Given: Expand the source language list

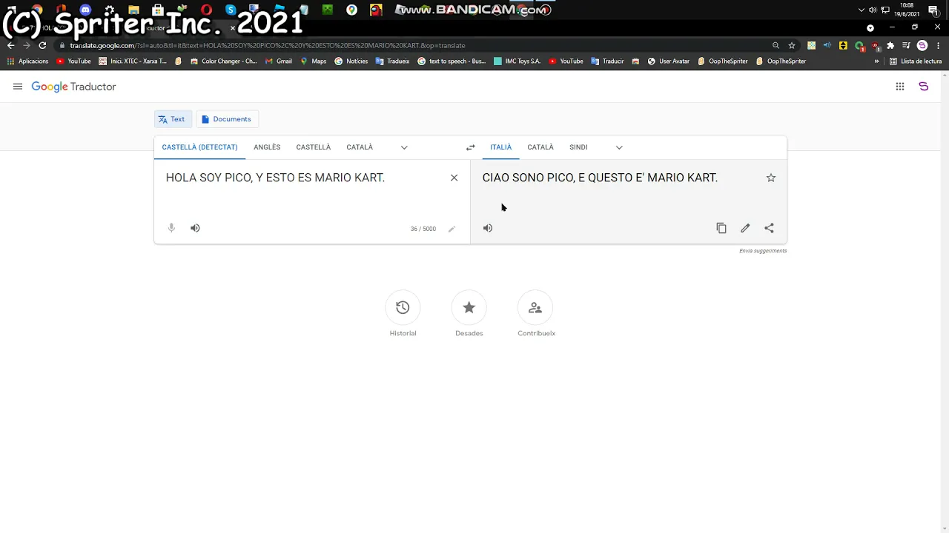Looking at the screenshot, I should (x=404, y=147).
